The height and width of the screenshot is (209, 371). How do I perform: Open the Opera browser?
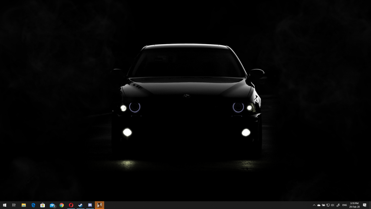point(71,205)
